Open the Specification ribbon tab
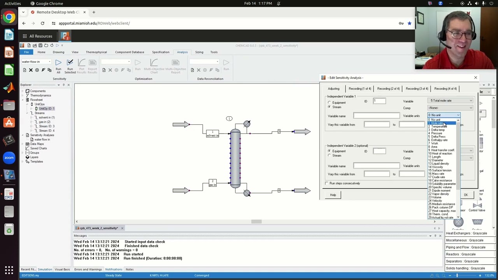The height and width of the screenshot is (280, 498). [161, 52]
